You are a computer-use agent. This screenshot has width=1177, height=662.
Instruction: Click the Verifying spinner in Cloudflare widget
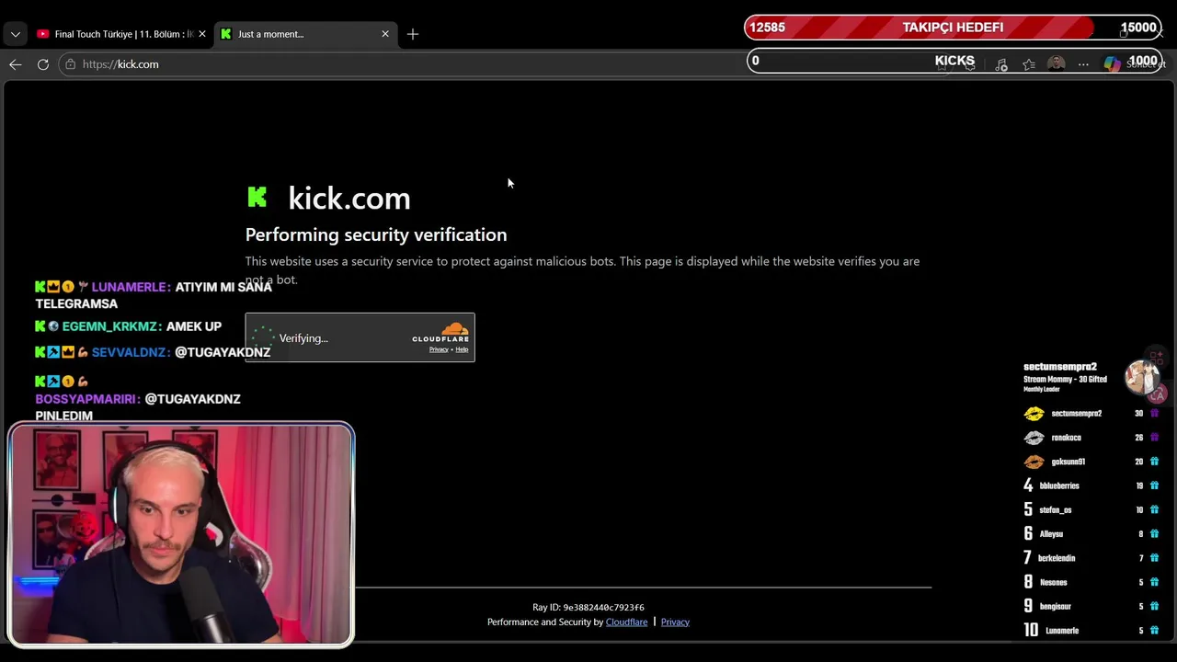point(263,338)
